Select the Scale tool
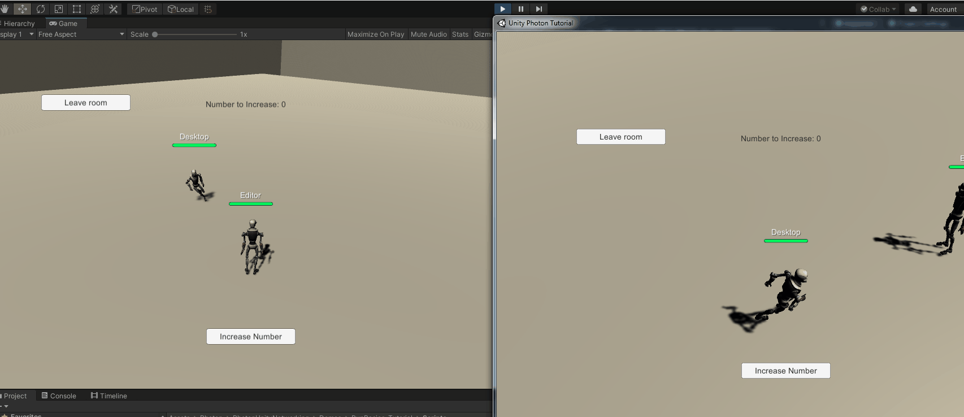 [58, 9]
